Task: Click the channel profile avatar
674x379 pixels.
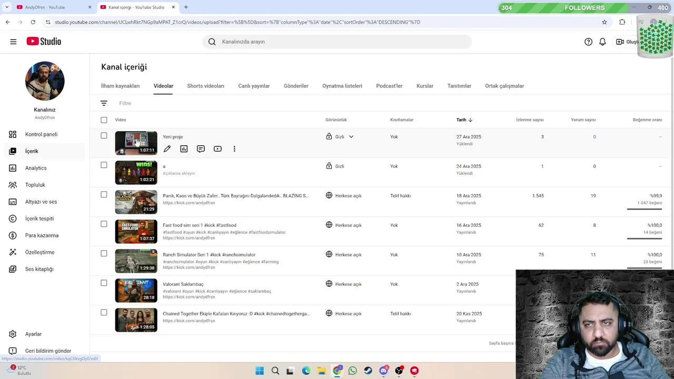Action: tap(45, 81)
